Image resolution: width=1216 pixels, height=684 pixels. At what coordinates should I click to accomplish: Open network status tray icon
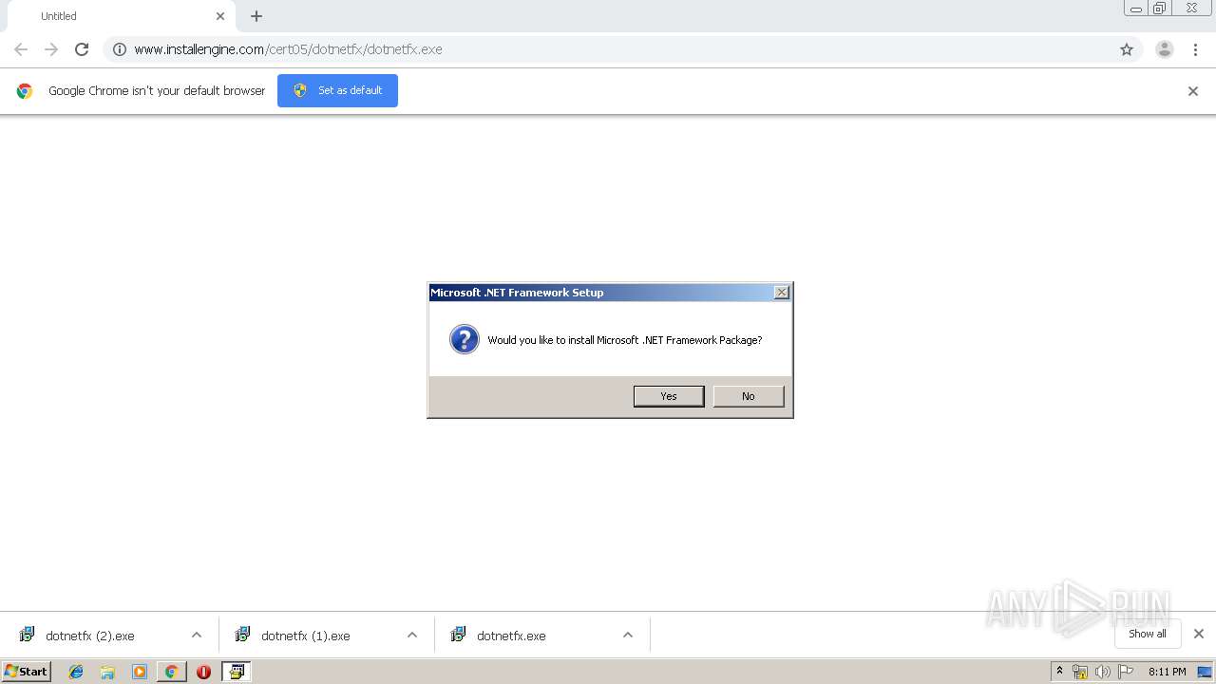coord(1080,672)
